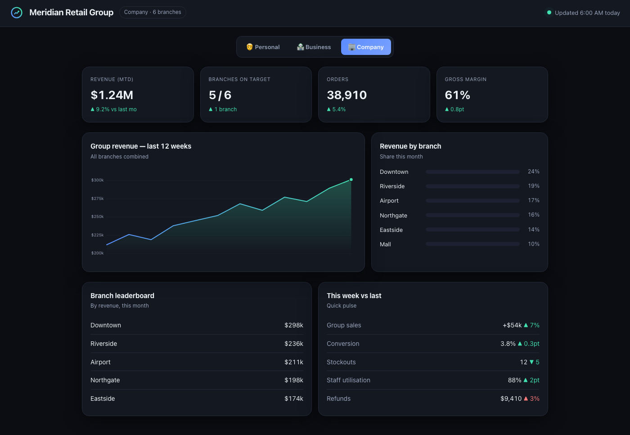Click the 5.4% orders change indicator
Viewport: 630px width, 435px height.
pyautogui.click(x=336, y=109)
